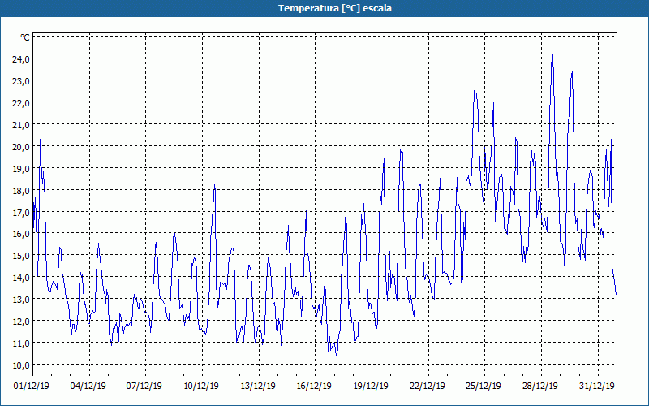Click the 16/12/19 date label
Screen dimensions: 649x406
tap(314, 386)
